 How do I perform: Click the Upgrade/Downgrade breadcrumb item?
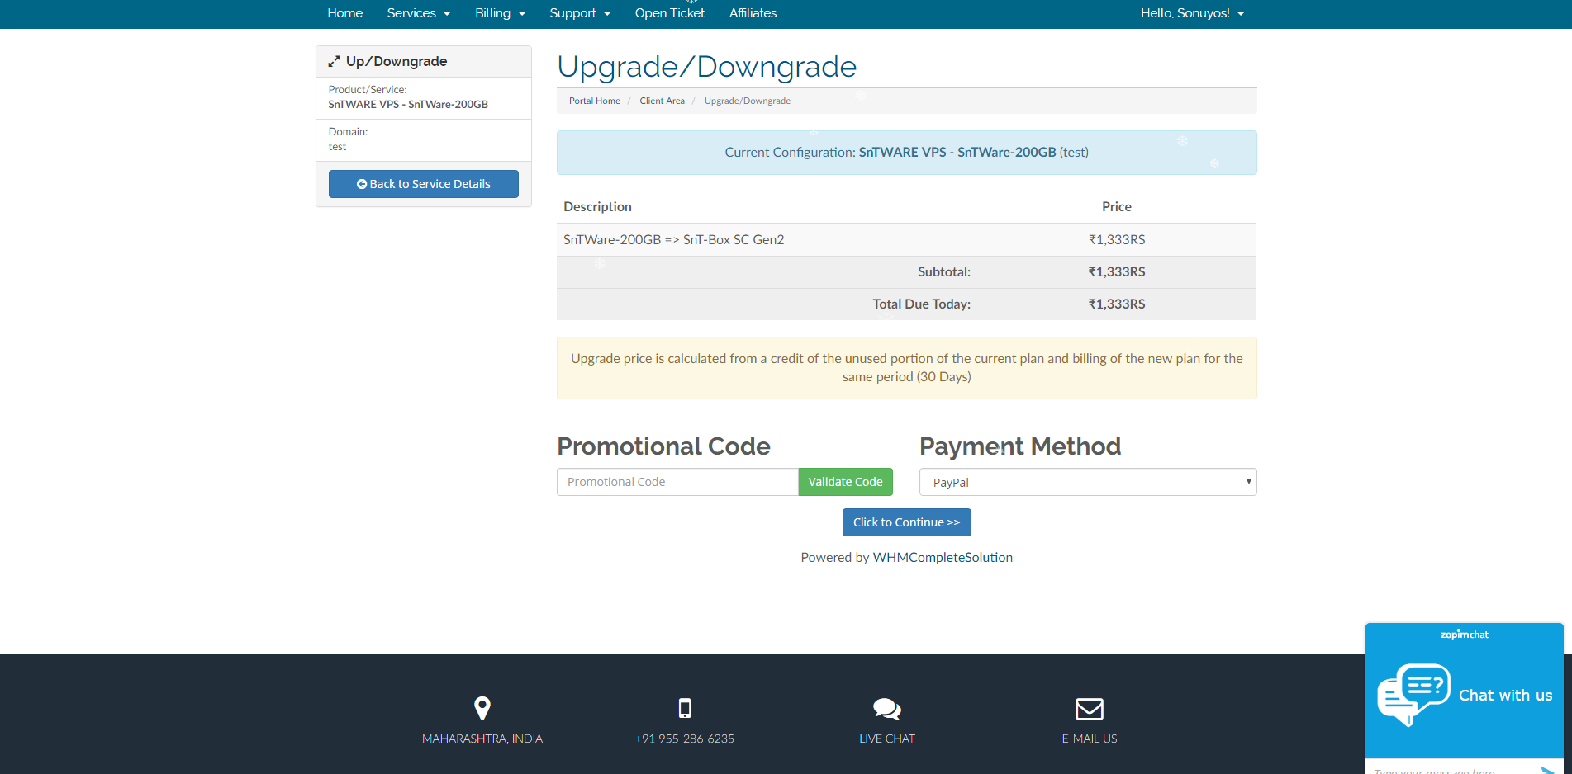(748, 101)
